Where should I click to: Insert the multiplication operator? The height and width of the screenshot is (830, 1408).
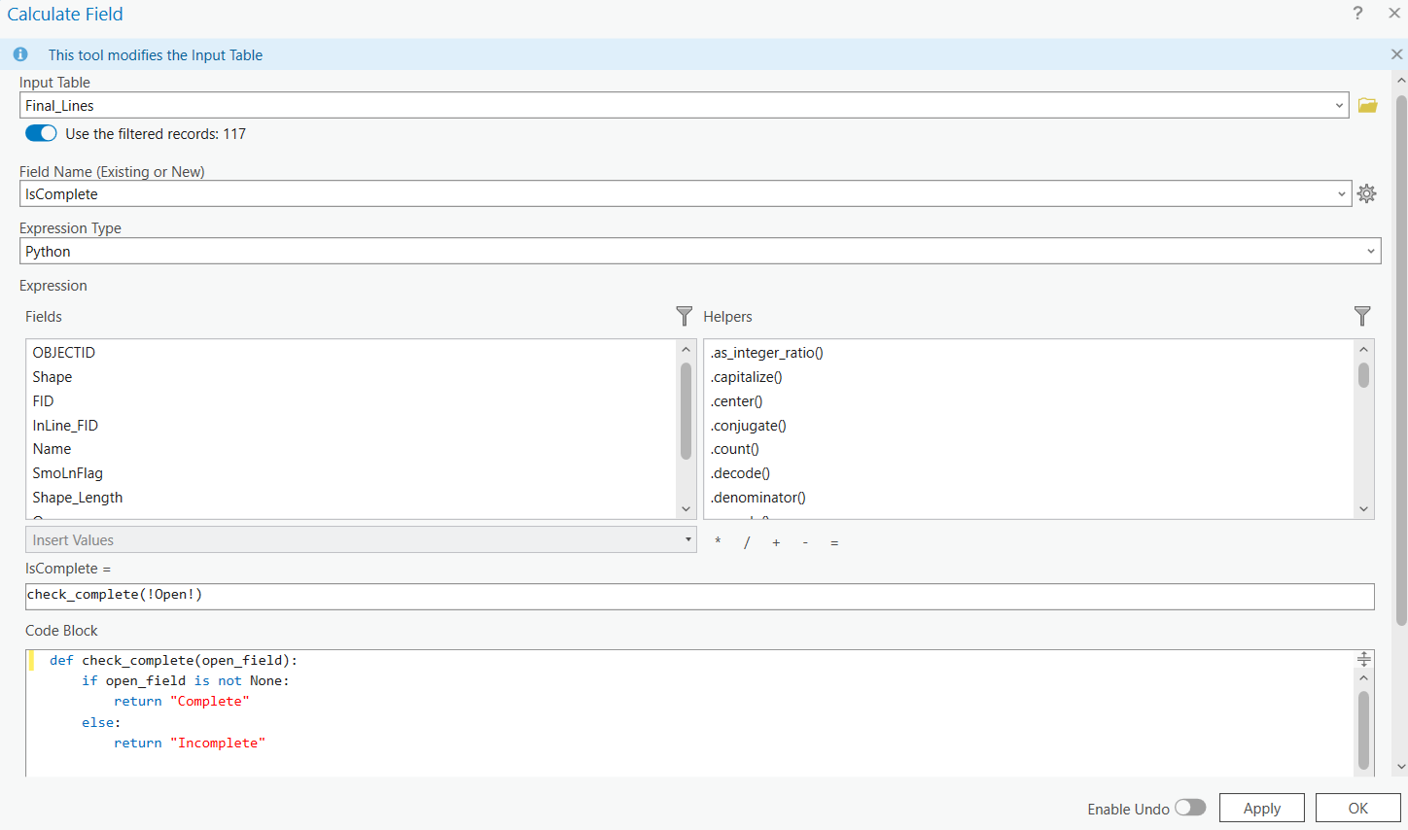point(718,542)
